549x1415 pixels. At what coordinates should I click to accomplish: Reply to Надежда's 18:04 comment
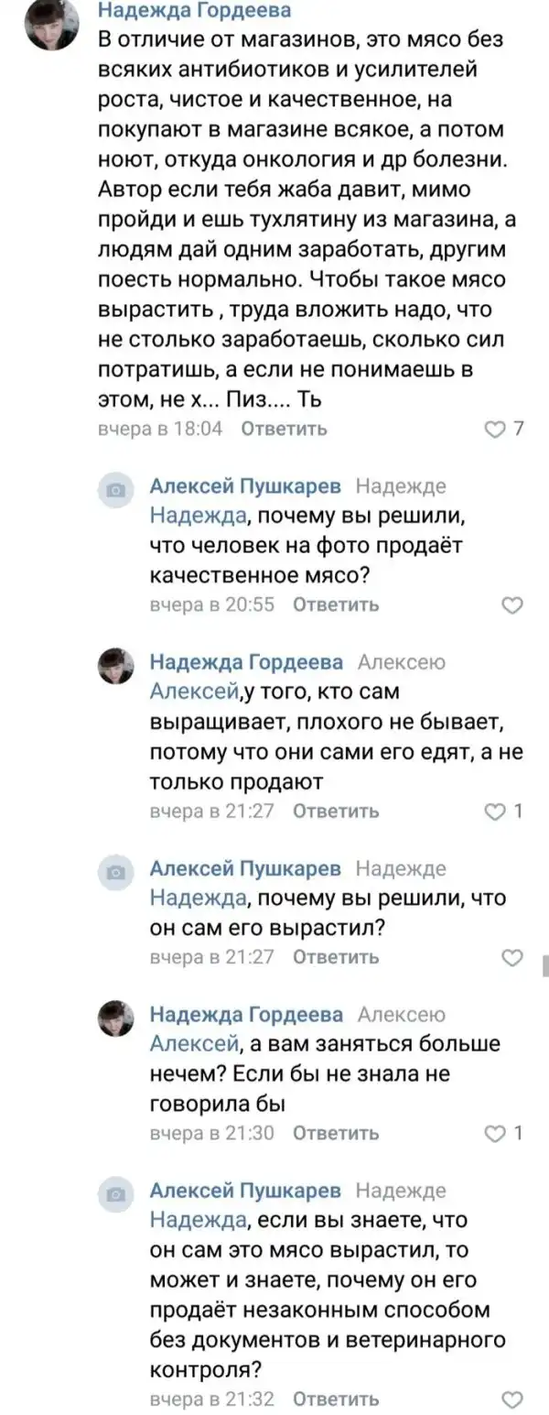pos(283,429)
